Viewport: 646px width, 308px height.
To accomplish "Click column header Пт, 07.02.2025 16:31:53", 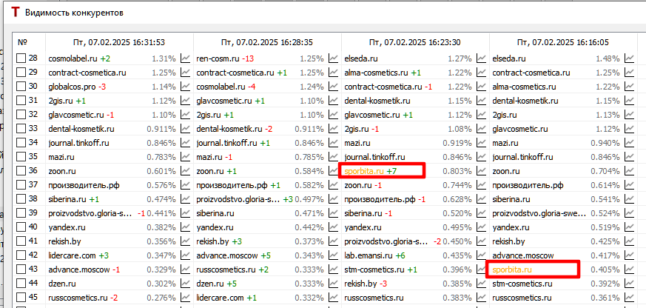I will [x=119, y=42].
